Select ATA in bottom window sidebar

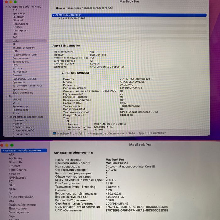[x=12, y=155]
